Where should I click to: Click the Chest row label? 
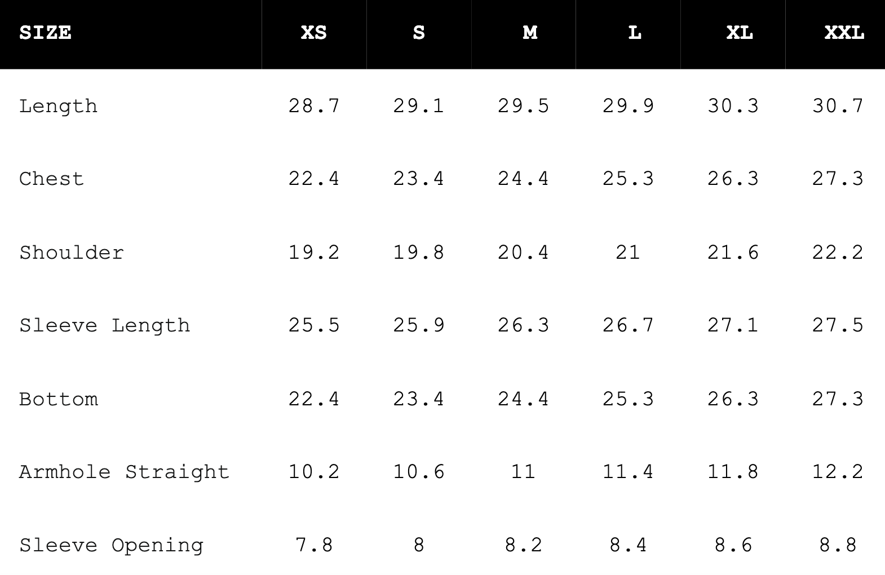[52, 179]
